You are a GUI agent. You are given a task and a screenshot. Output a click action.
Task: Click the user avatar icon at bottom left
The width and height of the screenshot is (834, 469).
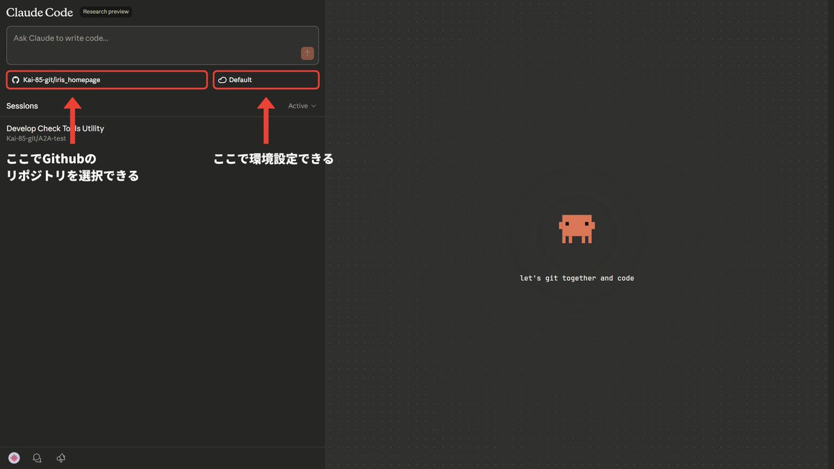pos(14,458)
